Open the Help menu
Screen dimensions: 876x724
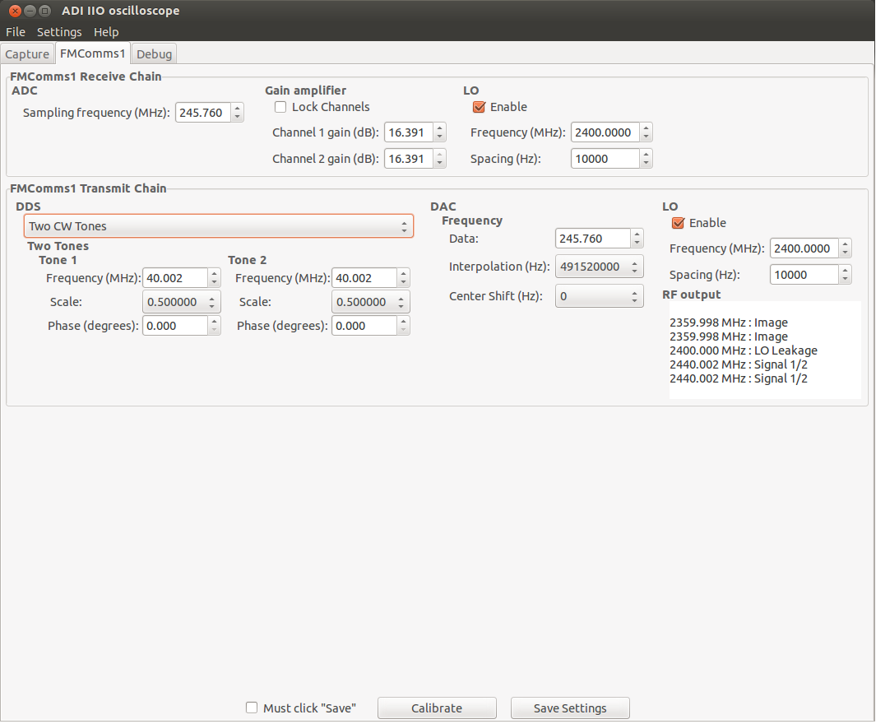(106, 32)
